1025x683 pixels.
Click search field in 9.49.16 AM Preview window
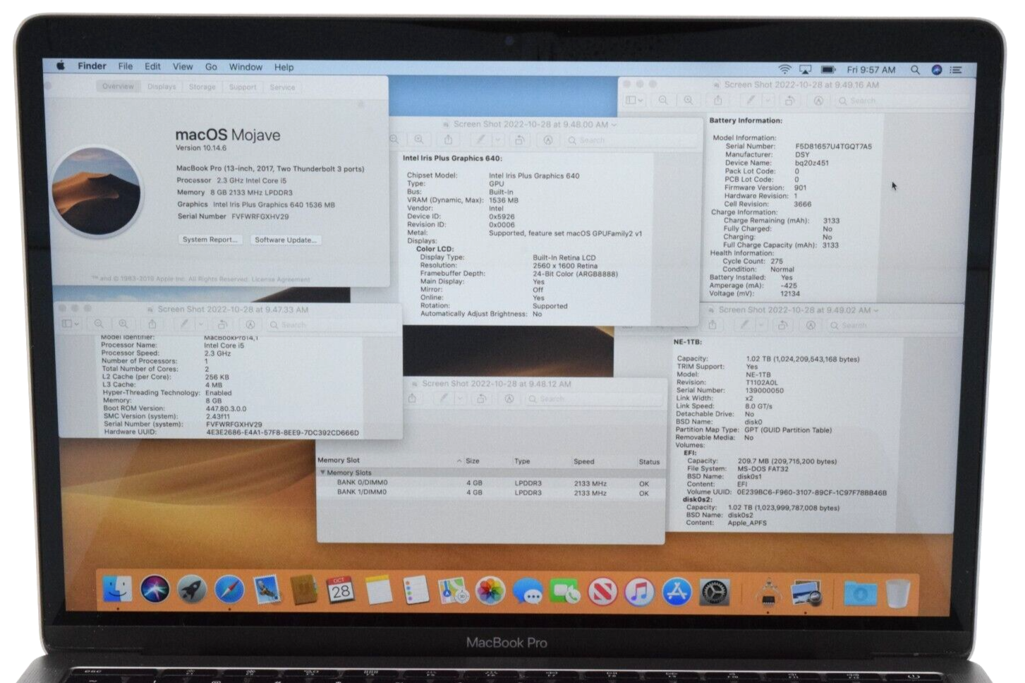point(902,101)
